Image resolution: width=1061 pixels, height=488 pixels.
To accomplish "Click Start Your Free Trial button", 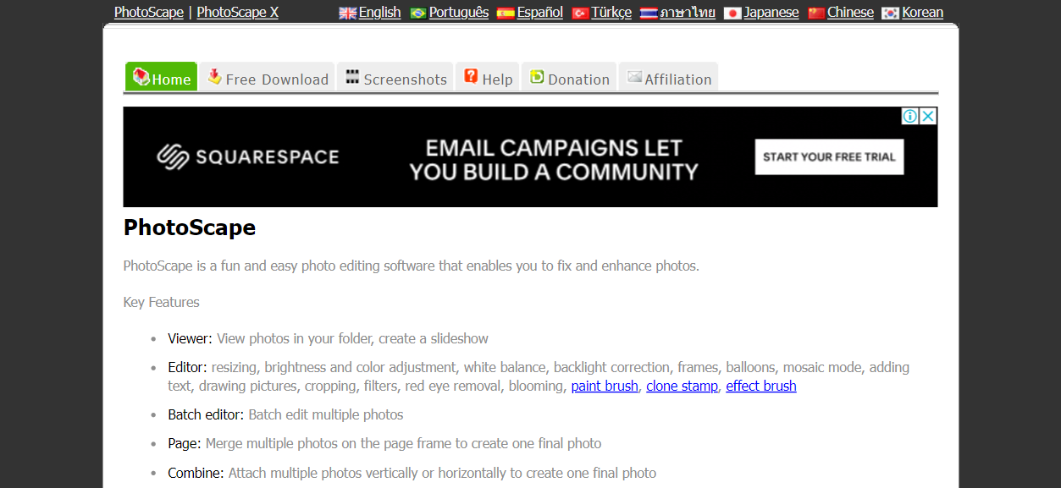I will pos(830,156).
